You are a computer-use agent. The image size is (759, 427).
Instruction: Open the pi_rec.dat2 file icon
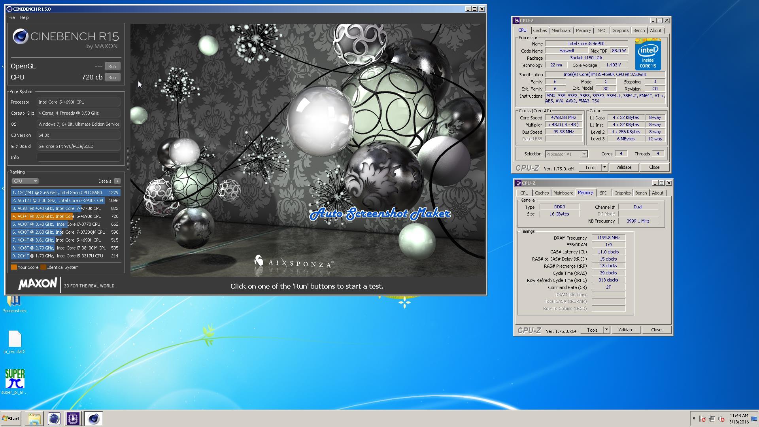[x=15, y=342]
